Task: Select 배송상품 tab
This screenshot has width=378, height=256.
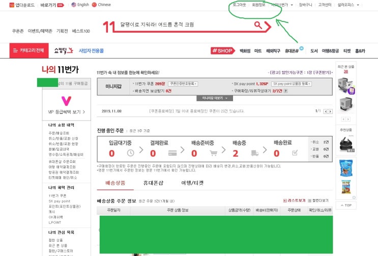Action: [x=115, y=183]
